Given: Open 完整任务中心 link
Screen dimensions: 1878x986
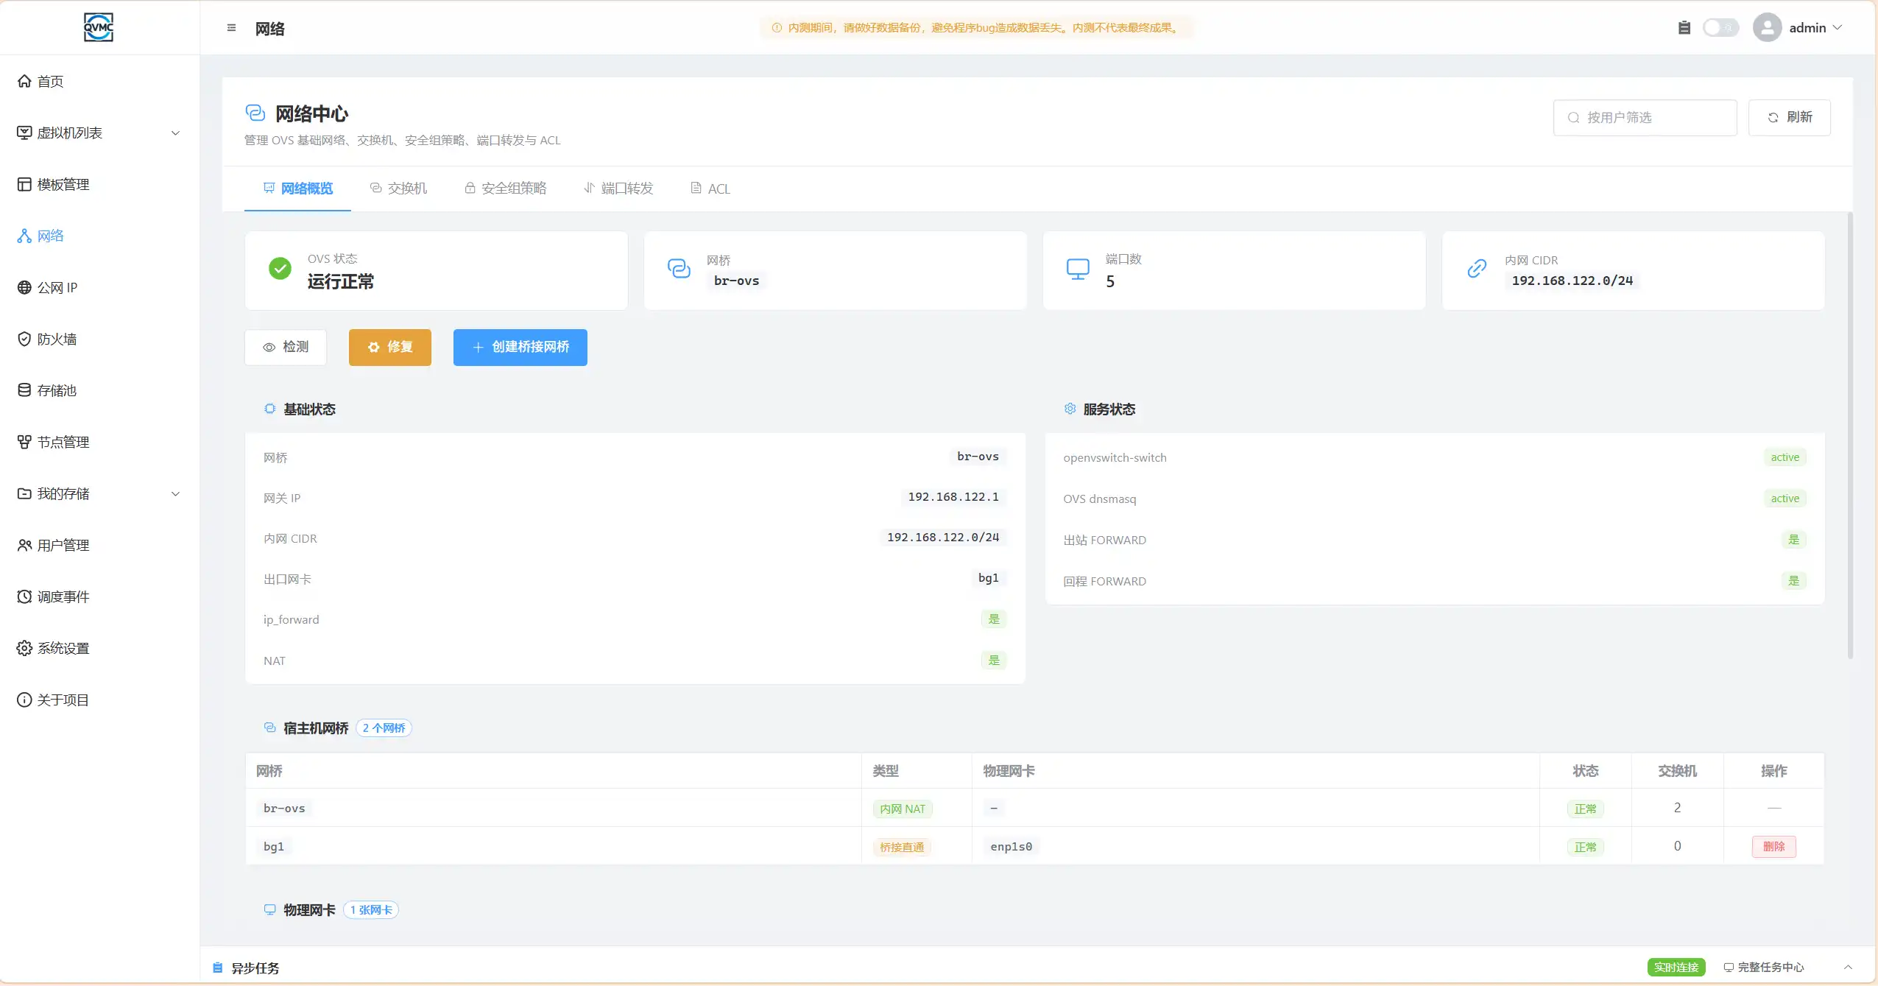Looking at the screenshot, I should coord(1764,968).
